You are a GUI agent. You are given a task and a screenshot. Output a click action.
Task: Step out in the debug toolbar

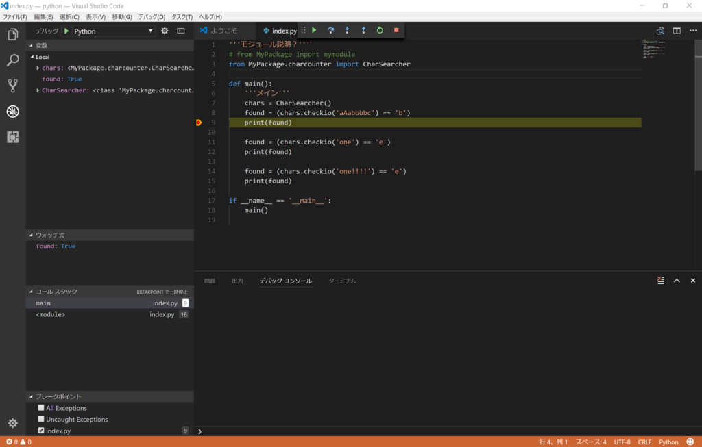363,30
